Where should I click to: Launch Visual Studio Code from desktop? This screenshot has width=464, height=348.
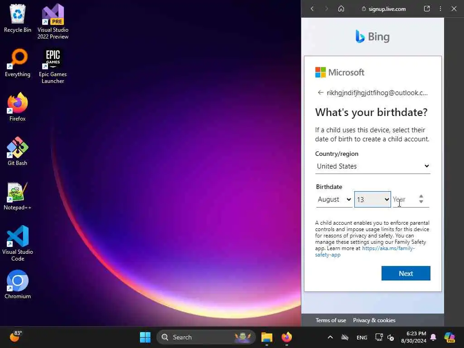pyautogui.click(x=18, y=243)
